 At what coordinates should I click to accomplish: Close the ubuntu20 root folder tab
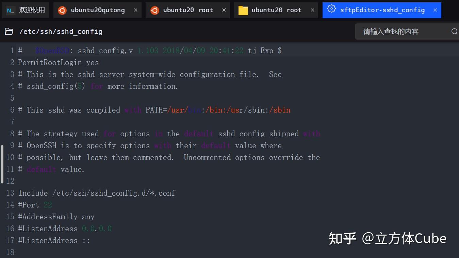click(312, 10)
